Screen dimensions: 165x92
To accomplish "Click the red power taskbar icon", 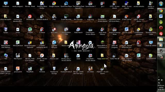I will tap(161, 33).
